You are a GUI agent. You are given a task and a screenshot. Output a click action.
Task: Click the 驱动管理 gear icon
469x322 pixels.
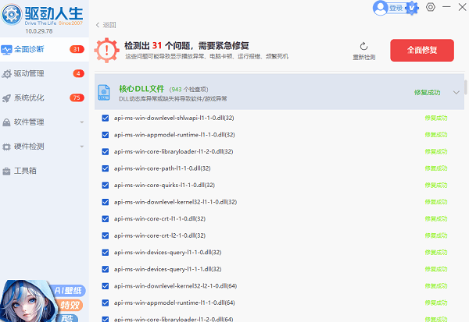click(6, 74)
